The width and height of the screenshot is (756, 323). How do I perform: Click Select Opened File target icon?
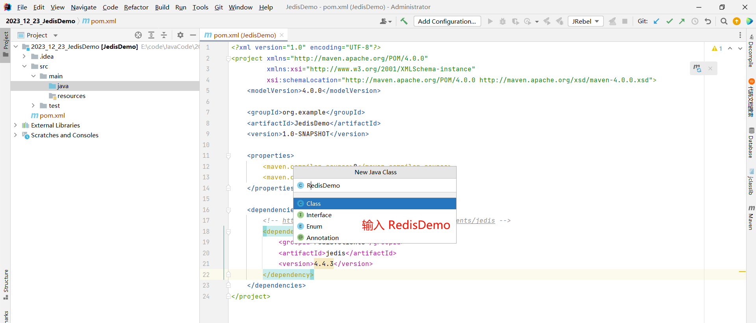pyautogui.click(x=138, y=35)
